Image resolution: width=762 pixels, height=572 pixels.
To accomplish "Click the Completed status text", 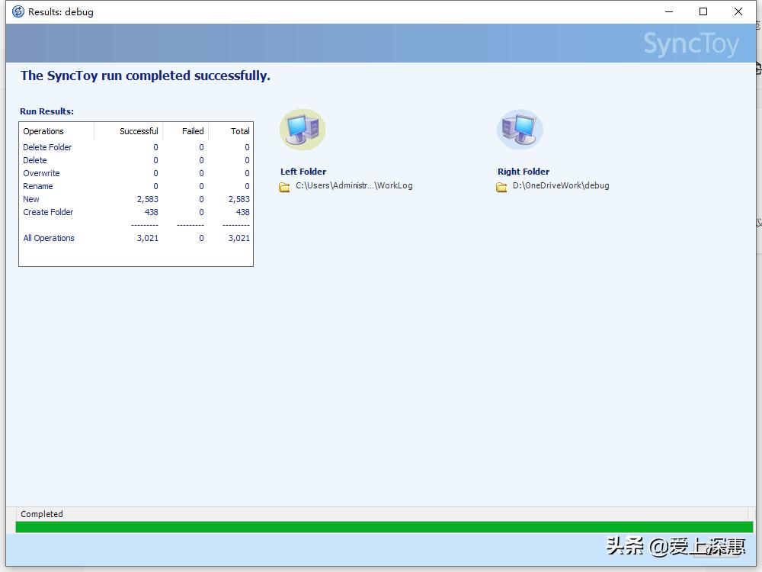I will [42, 514].
